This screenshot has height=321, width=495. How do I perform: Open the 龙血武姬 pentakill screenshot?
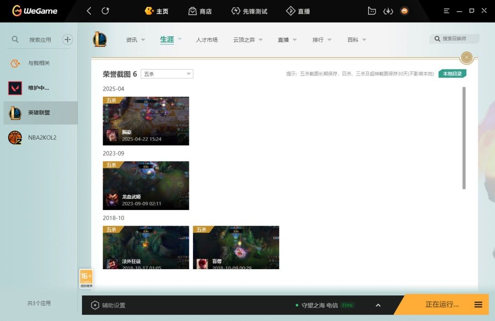pos(146,185)
